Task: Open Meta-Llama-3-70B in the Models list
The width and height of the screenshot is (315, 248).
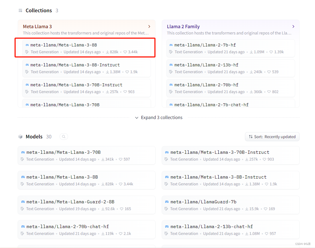Action: (x=87, y=155)
